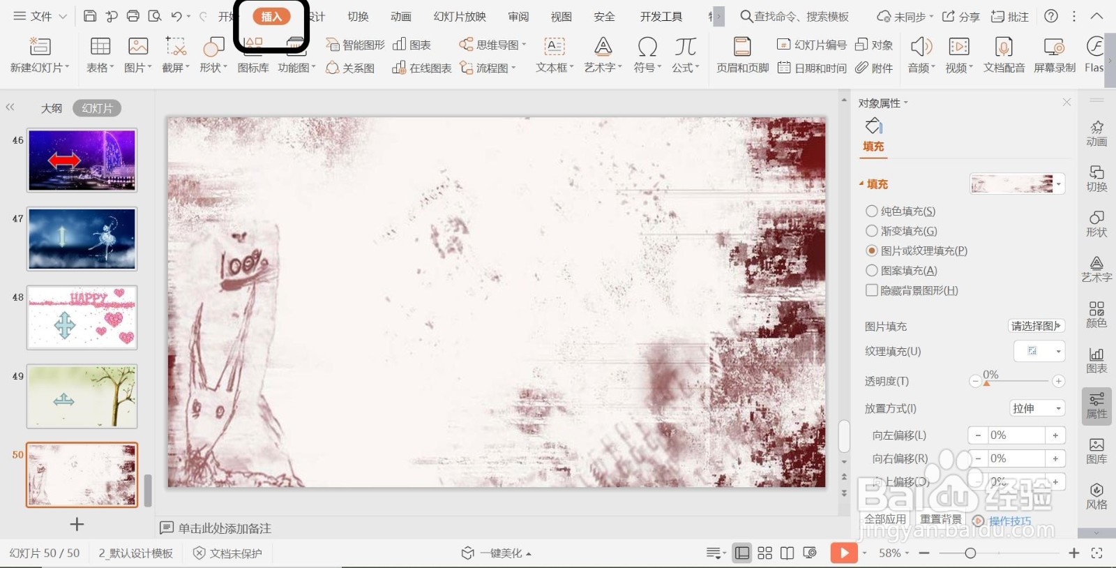Click 文档配音 document narration icon
This screenshot has height=568, width=1116.
coord(1004,47)
